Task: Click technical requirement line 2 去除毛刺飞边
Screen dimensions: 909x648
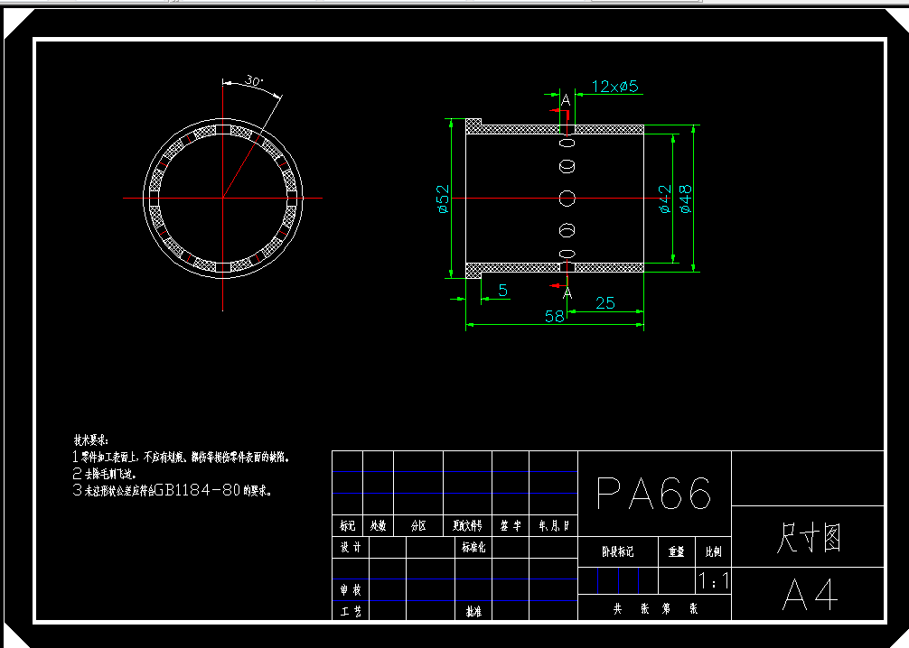Action: coord(104,474)
